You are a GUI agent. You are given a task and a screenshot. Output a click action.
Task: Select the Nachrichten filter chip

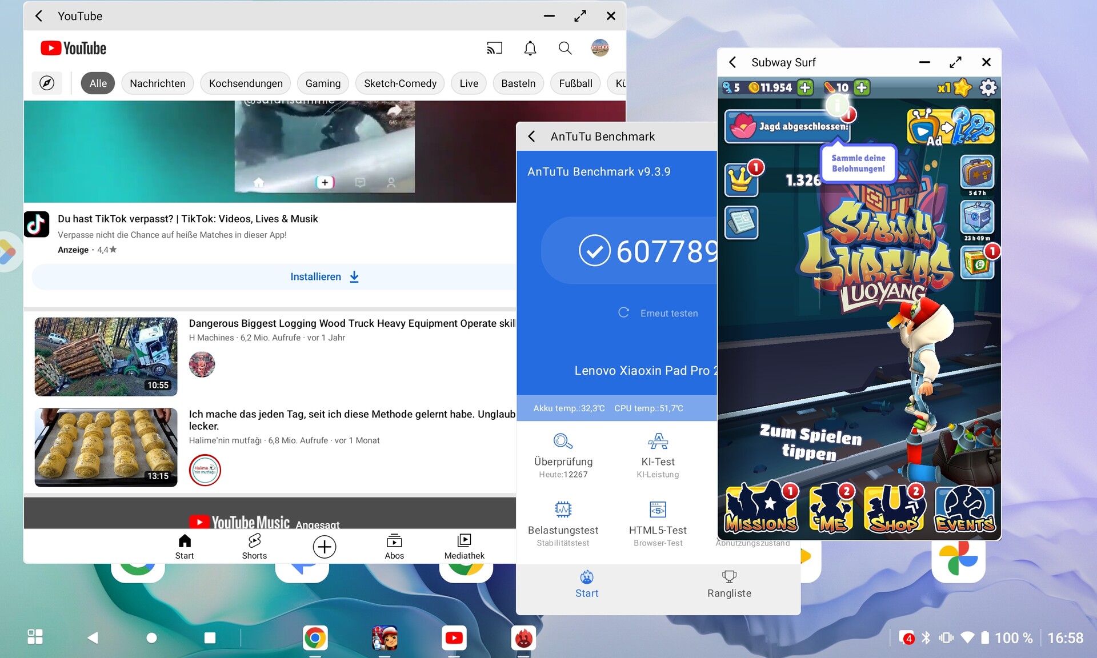click(157, 83)
